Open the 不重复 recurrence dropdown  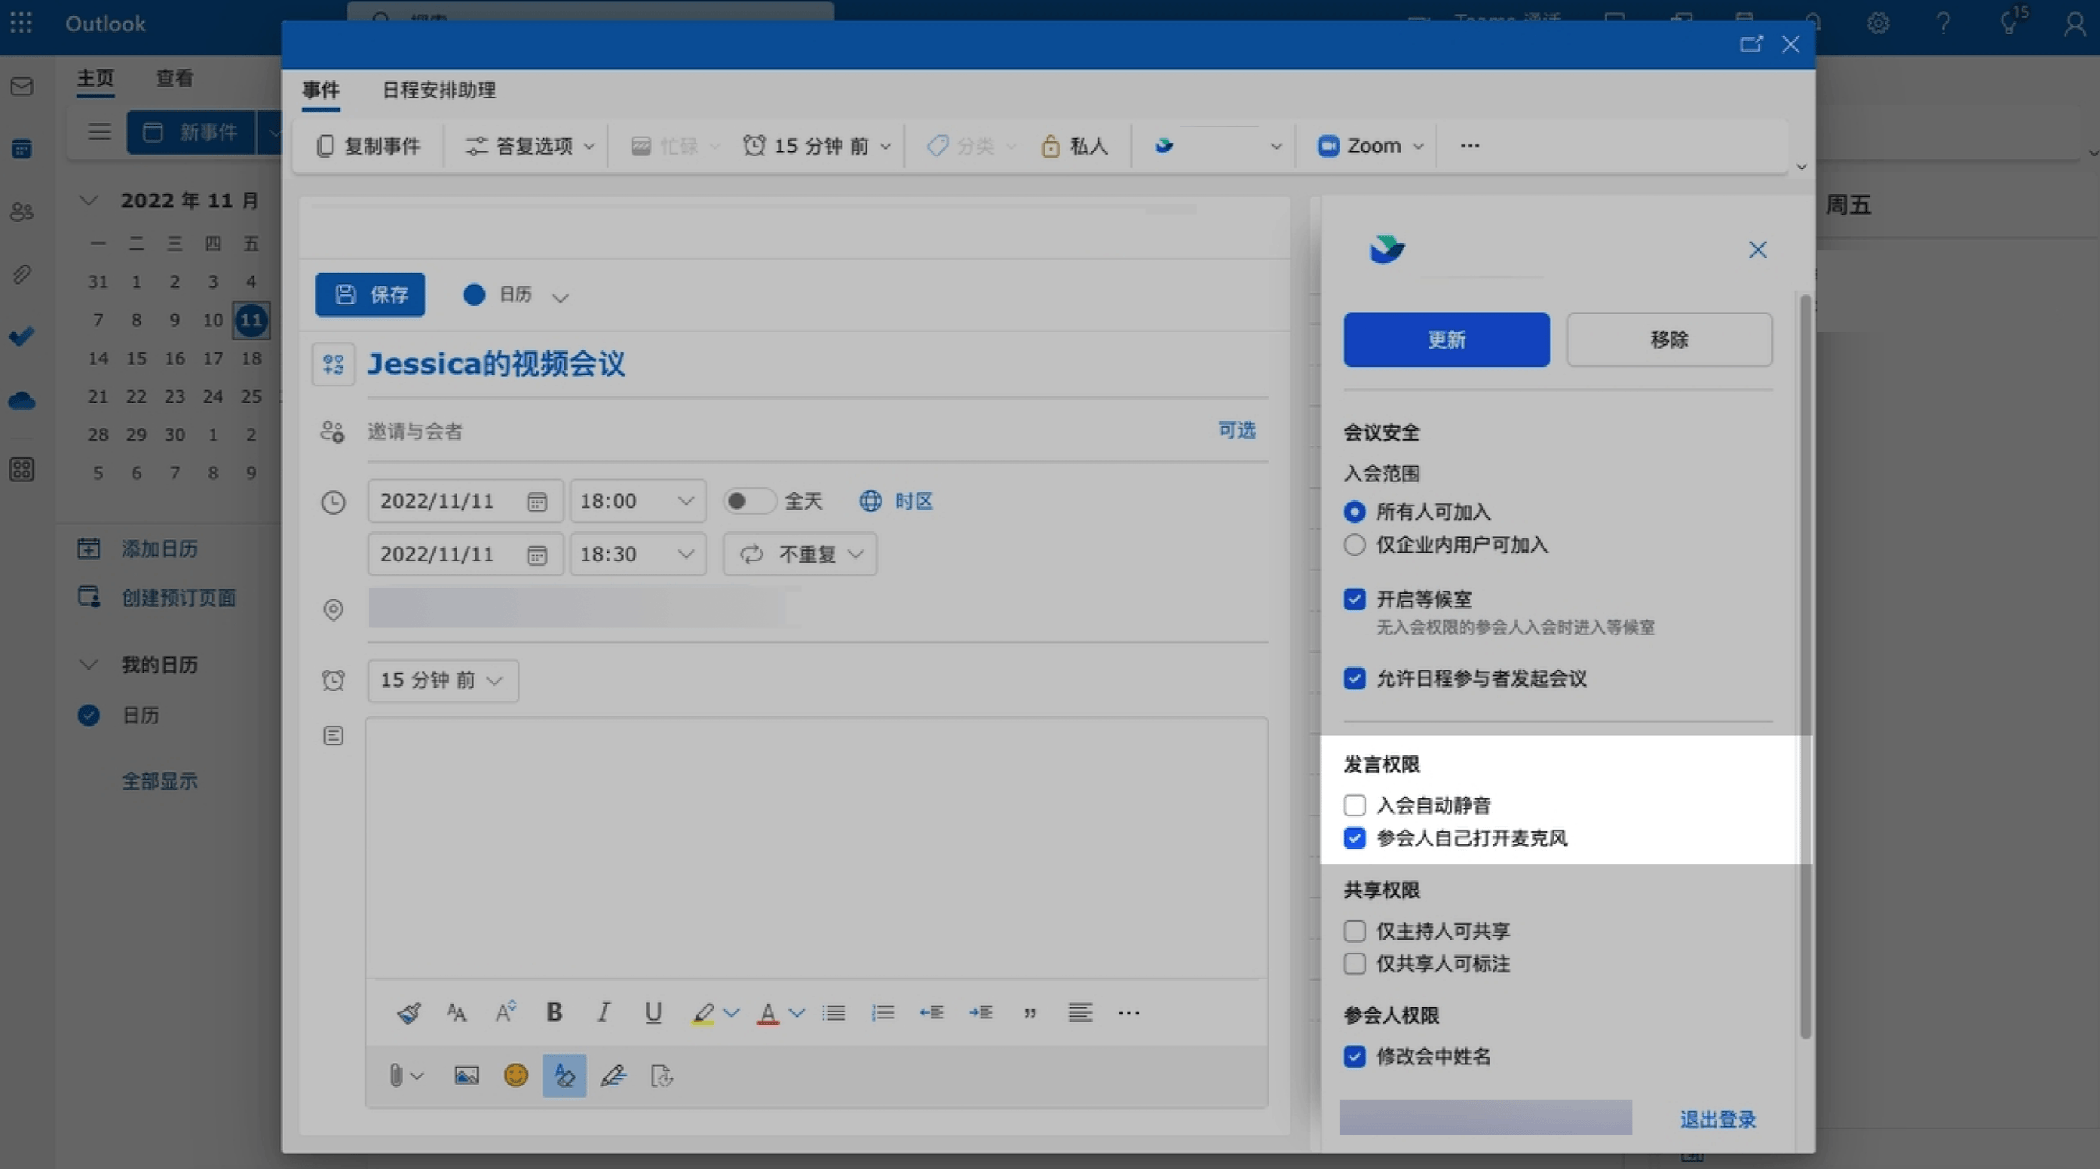coord(799,554)
